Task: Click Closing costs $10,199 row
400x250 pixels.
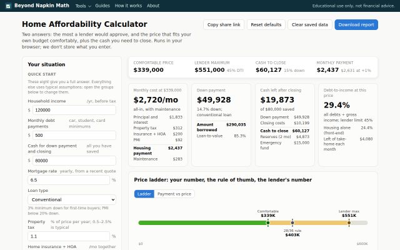Action: coord(285,123)
